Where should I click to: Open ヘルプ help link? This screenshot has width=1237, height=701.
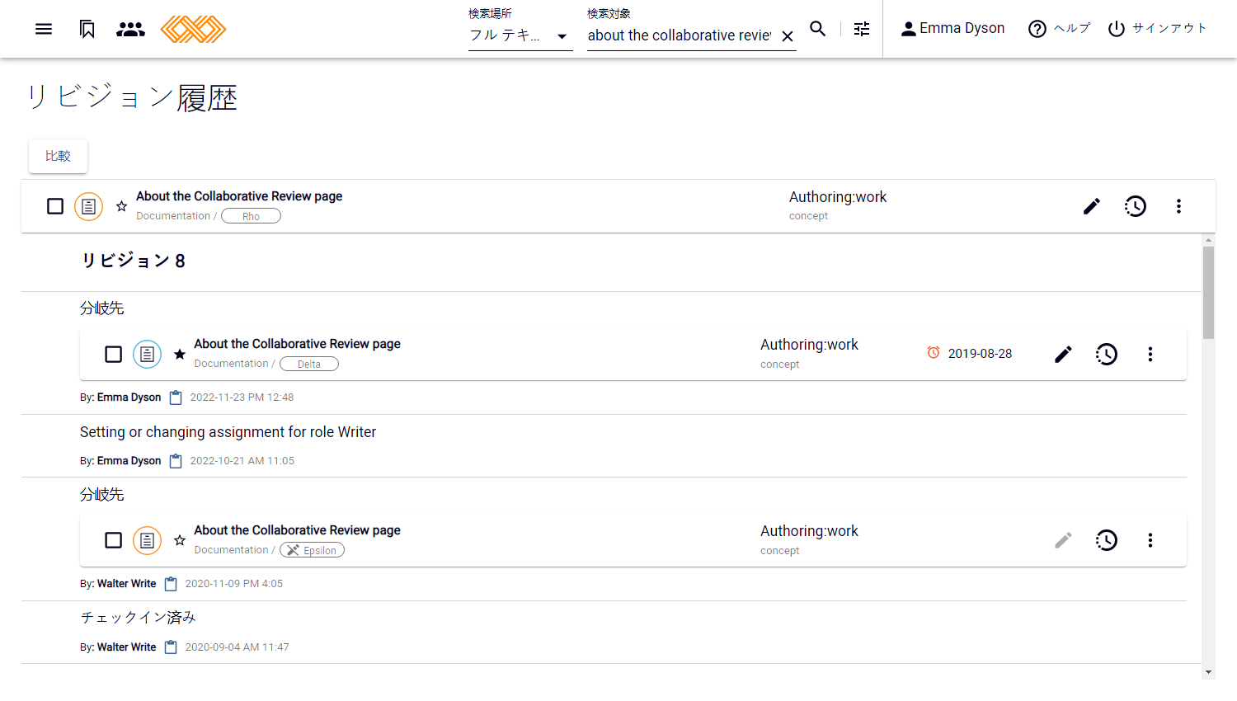pyautogui.click(x=1060, y=29)
